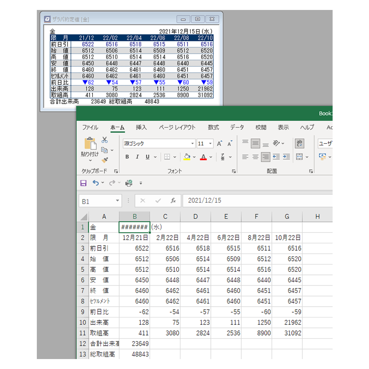Click the Increase Font Size icon
The height and width of the screenshot is (369, 369).
tap(220, 144)
